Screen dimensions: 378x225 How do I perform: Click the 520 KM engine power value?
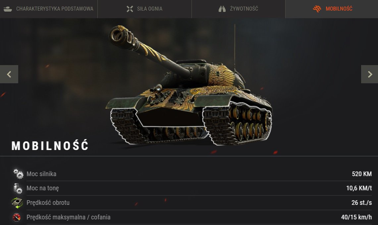pyautogui.click(x=362, y=174)
